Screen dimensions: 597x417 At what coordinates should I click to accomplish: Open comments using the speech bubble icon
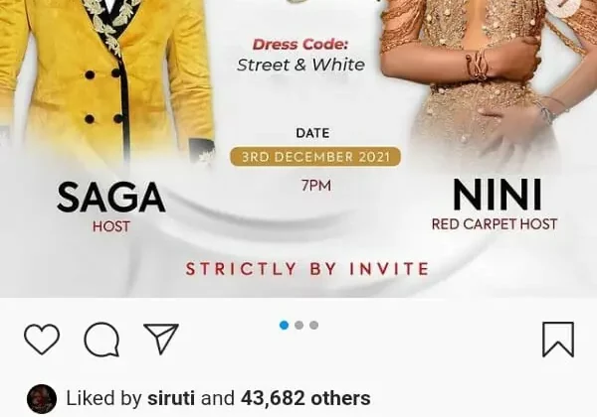pos(101,340)
